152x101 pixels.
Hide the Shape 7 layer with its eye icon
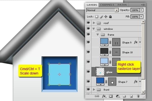(x=88, y=82)
